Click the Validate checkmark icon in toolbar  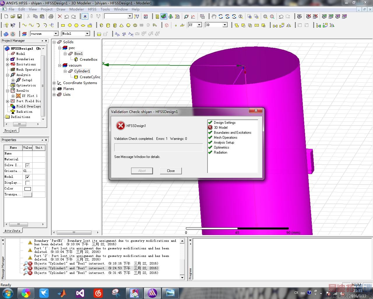pyautogui.click(x=164, y=17)
